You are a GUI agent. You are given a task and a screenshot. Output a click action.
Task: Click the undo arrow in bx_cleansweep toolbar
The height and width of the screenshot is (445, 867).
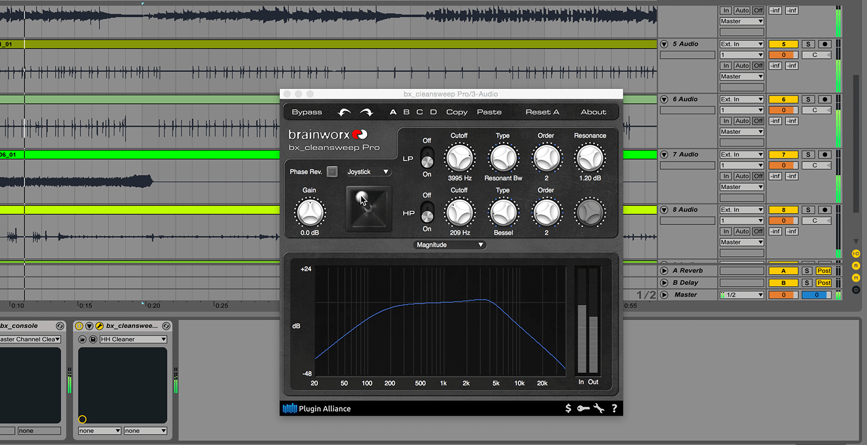[344, 112]
